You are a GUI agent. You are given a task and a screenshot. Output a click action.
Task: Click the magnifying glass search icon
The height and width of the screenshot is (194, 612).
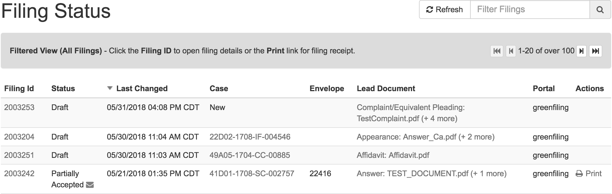[600, 9]
